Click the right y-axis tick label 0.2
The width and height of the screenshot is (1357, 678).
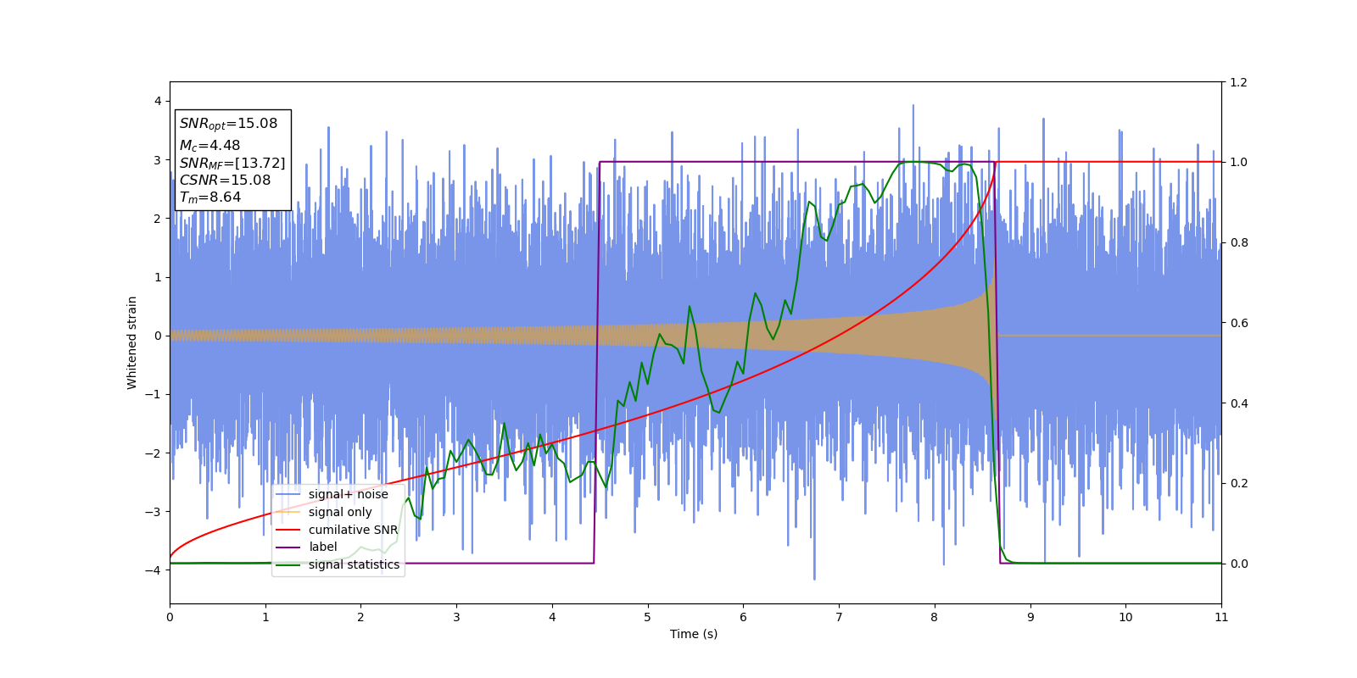click(1239, 483)
